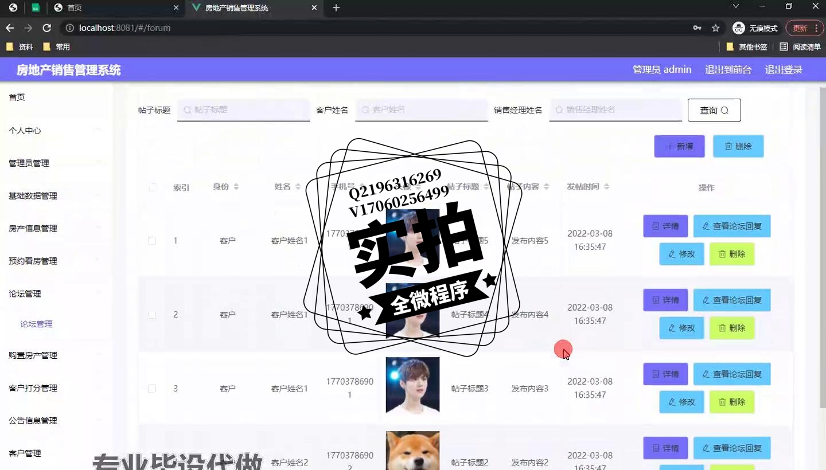Check the row 3 checkbox
Screen dimensions: 826x470
152,389
